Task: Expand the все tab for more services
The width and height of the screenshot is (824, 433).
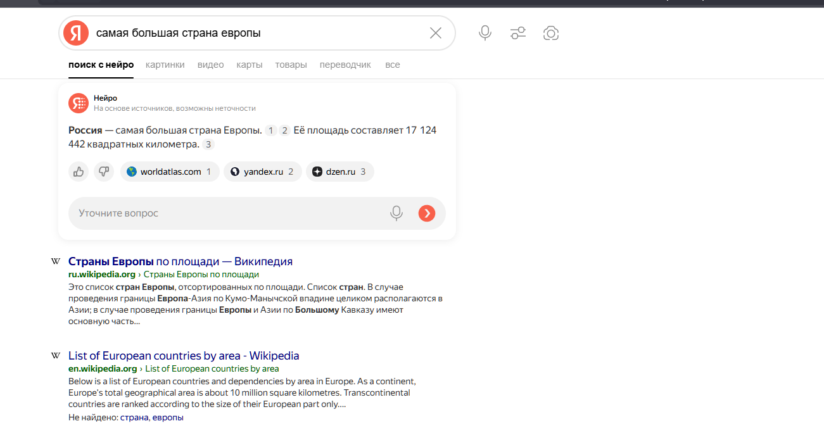Action: (392, 65)
